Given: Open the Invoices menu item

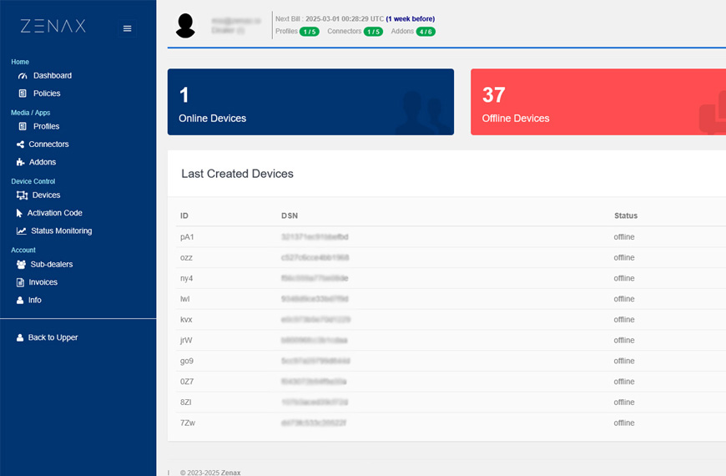Looking at the screenshot, I should [x=43, y=282].
